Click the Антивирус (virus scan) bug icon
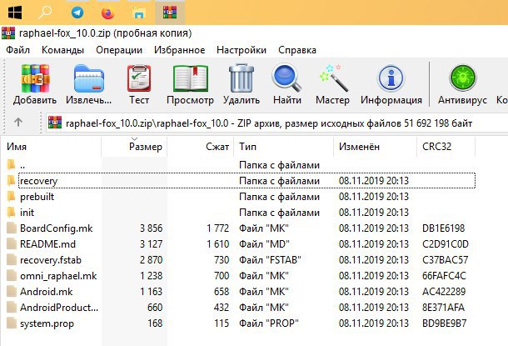This screenshot has width=508, height=346. click(x=463, y=78)
